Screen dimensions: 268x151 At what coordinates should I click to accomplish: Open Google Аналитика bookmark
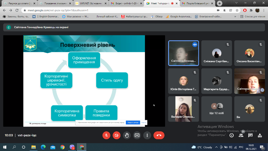pyautogui.click(x=179, y=16)
